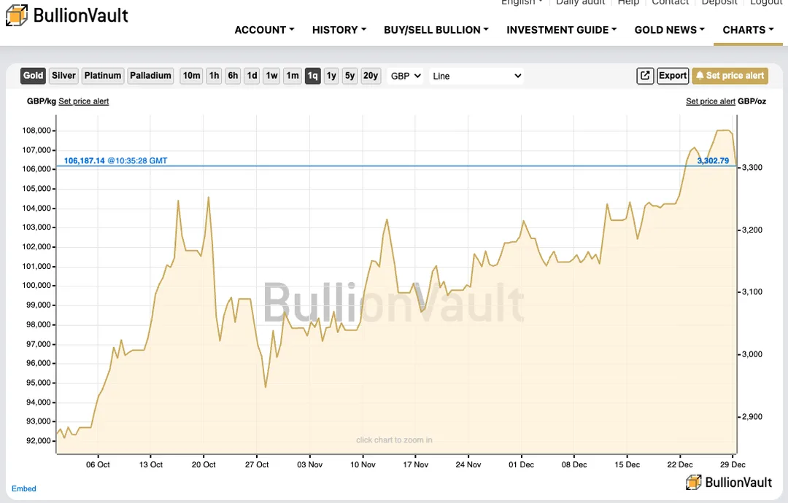Select Gold metal chart
This screenshot has width=788, height=503.
(33, 76)
